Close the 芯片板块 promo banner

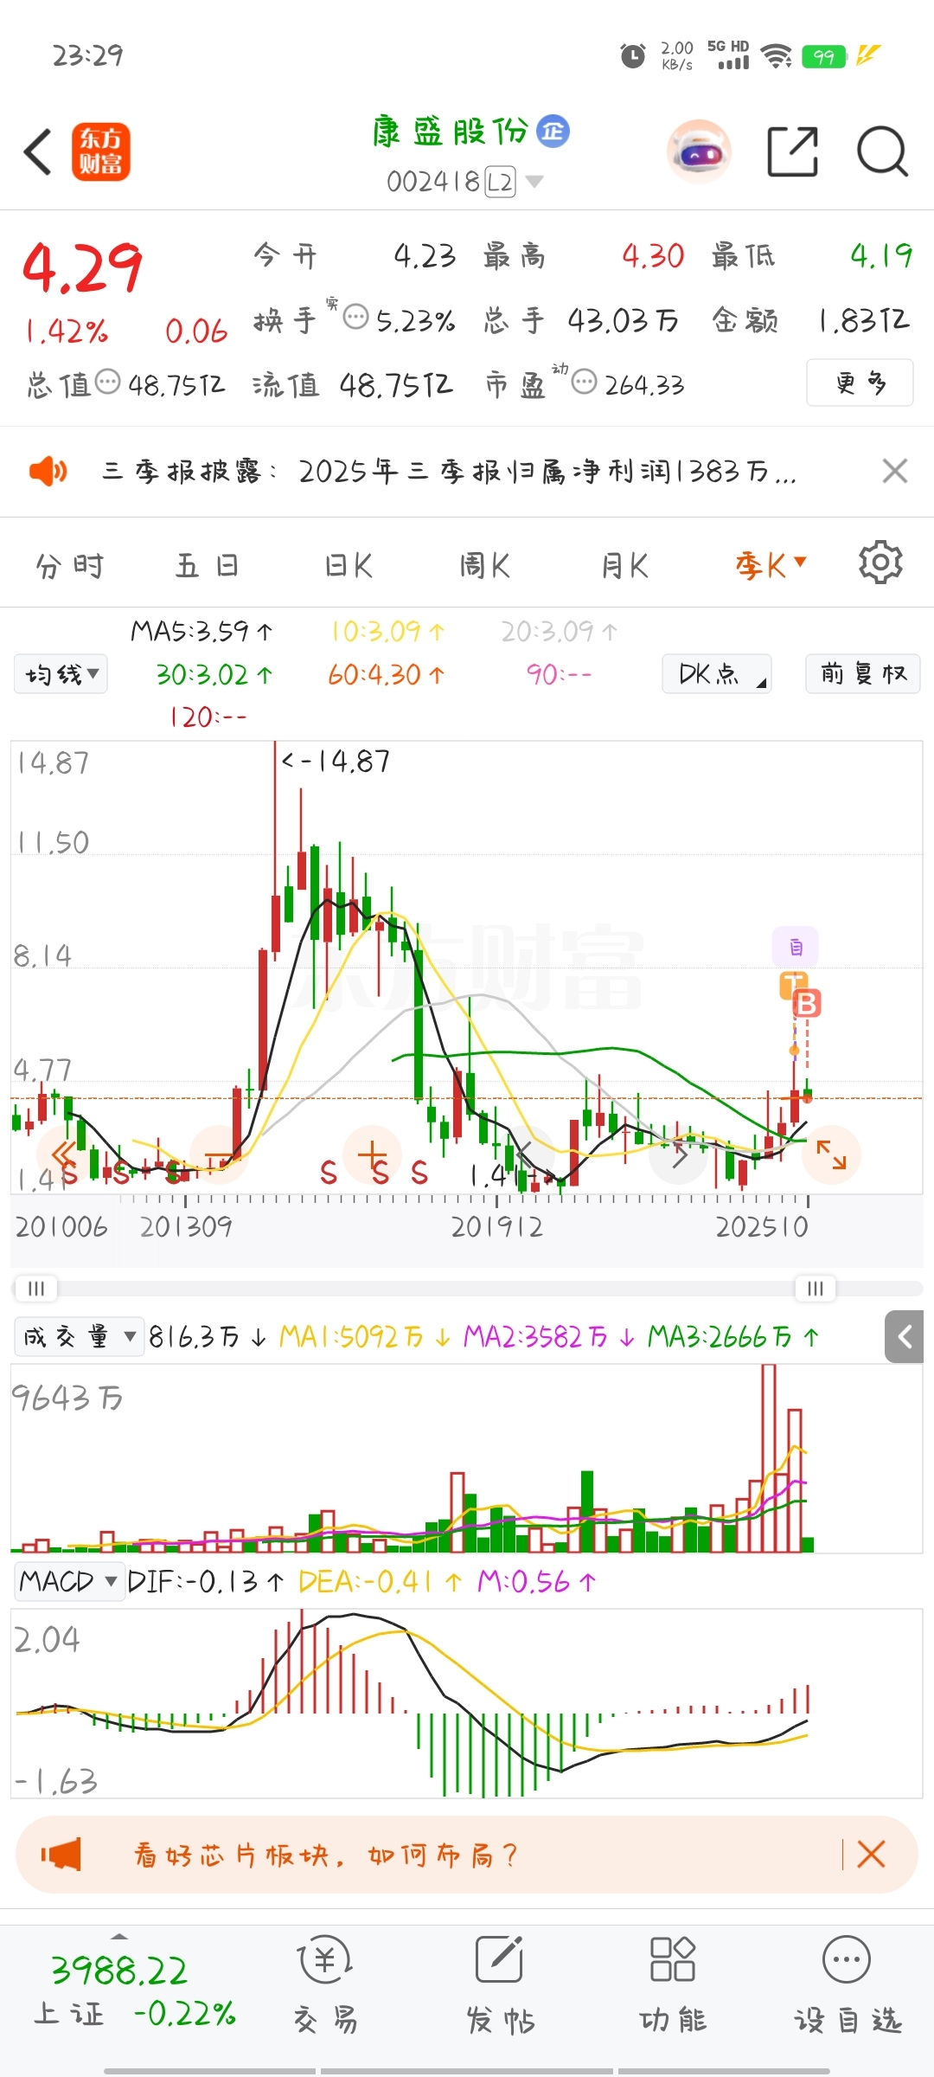[871, 1855]
